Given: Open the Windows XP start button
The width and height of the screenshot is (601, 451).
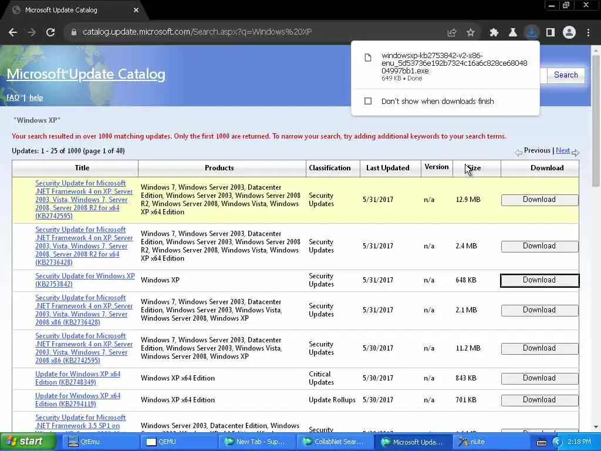Looking at the screenshot, I should pyautogui.click(x=28, y=442).
